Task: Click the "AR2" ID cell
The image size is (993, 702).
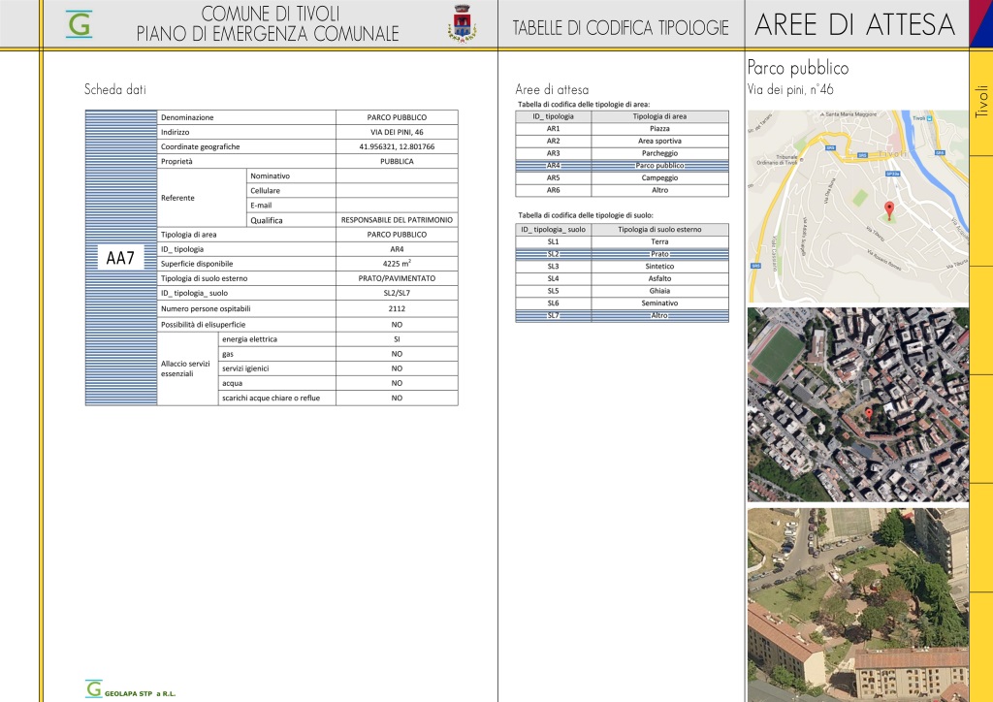Action: (x=554, y=142)
